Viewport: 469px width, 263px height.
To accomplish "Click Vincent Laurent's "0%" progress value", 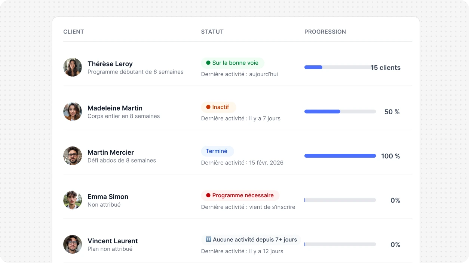I will point(395,245).
